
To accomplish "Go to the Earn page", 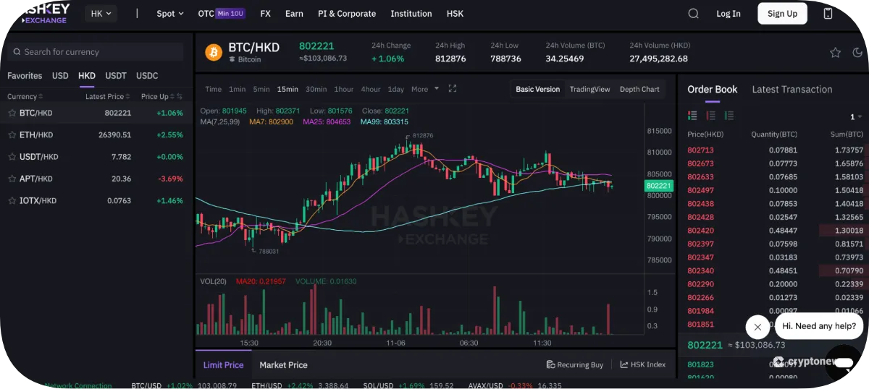I will coord(294,14).
